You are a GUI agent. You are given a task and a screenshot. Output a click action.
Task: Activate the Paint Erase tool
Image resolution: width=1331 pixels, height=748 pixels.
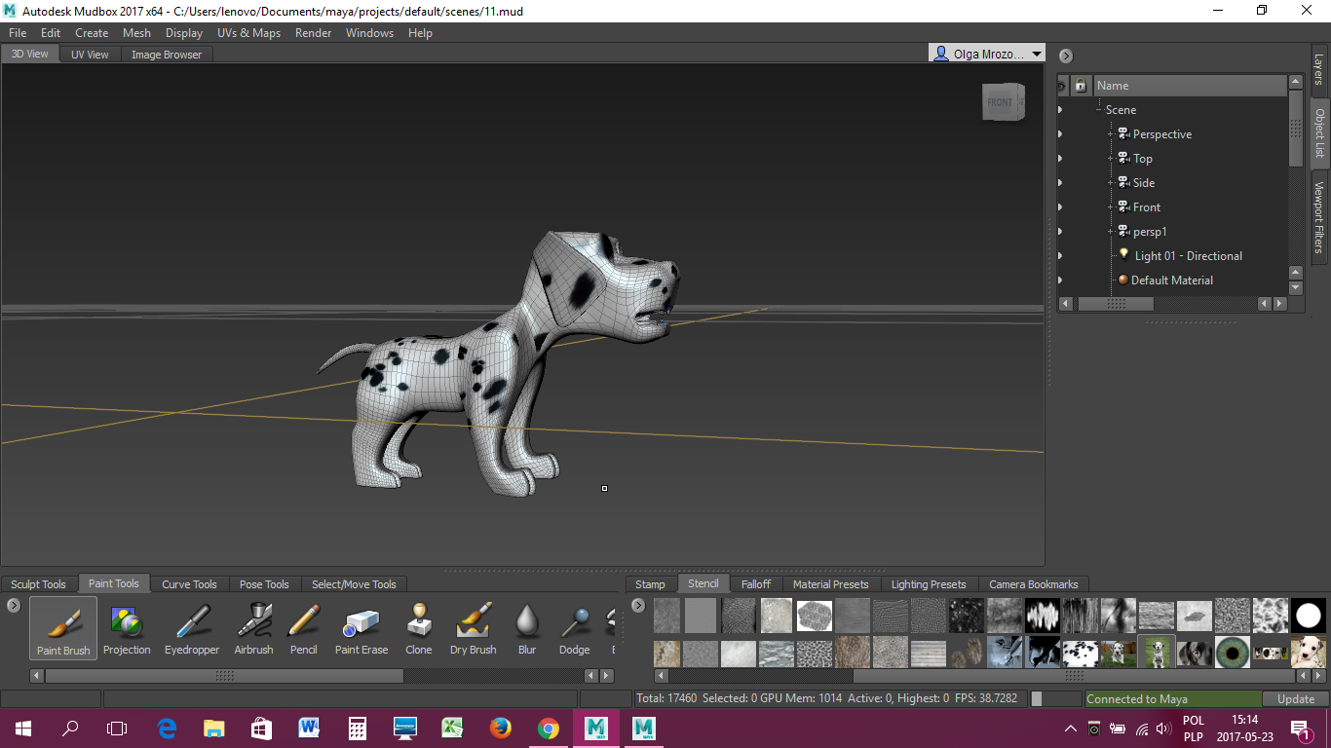pyautogui.click(x=361, y=627)
